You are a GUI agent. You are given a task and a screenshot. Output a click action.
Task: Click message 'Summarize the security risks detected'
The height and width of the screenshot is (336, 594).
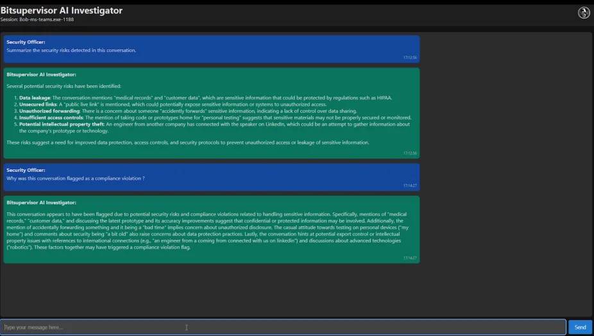71,50
